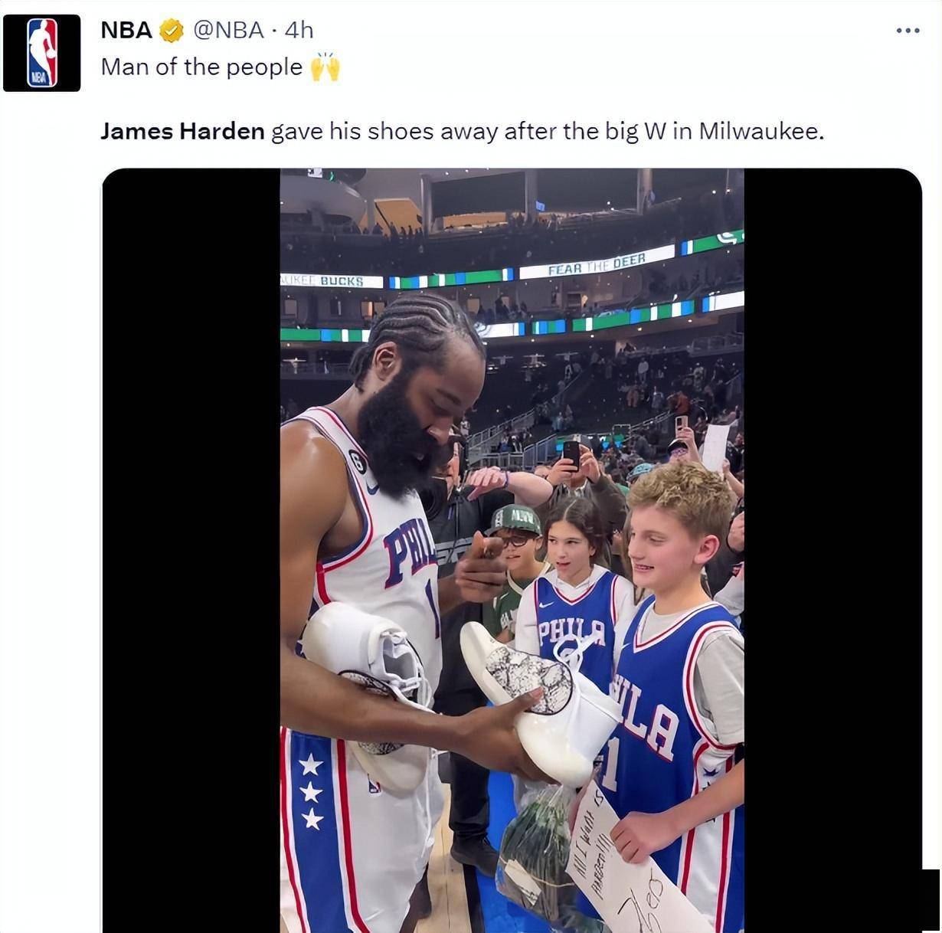Click the gold verified badge
The image size is (942, 933).
click(171, 31)
